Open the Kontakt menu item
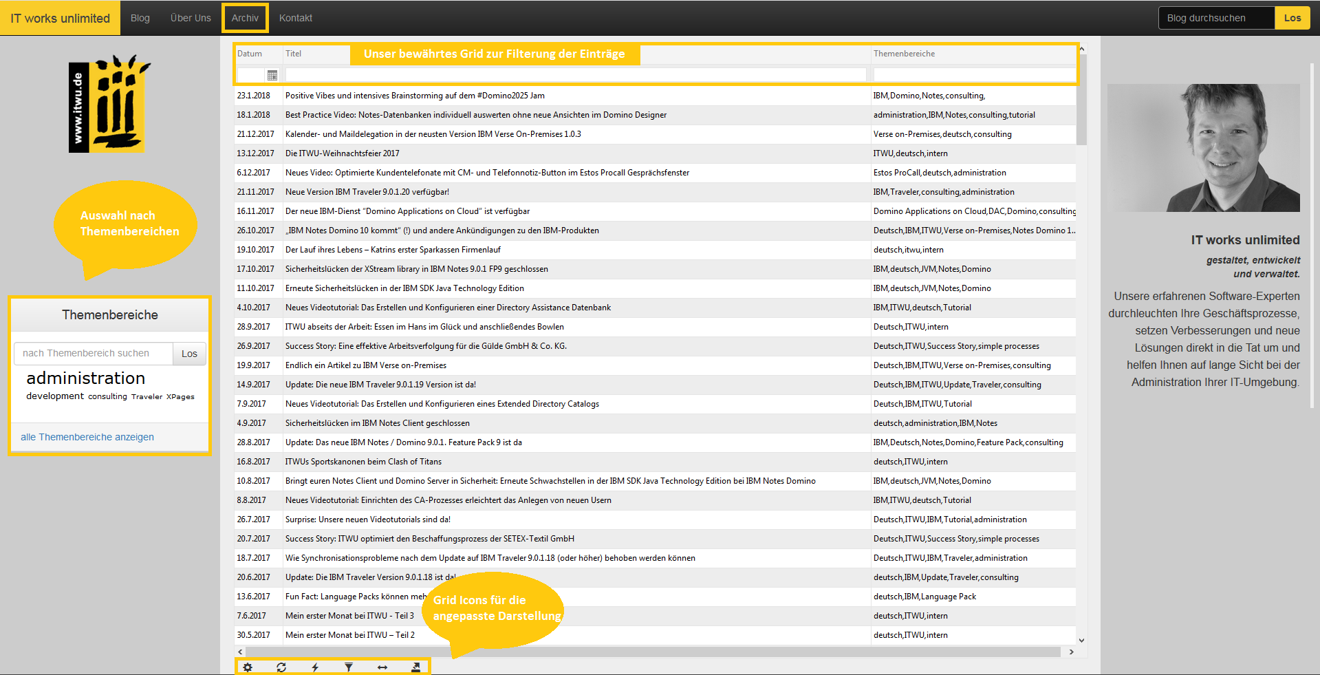Image resolution: width=1320 pixels, height=675 pixels. 296,18
